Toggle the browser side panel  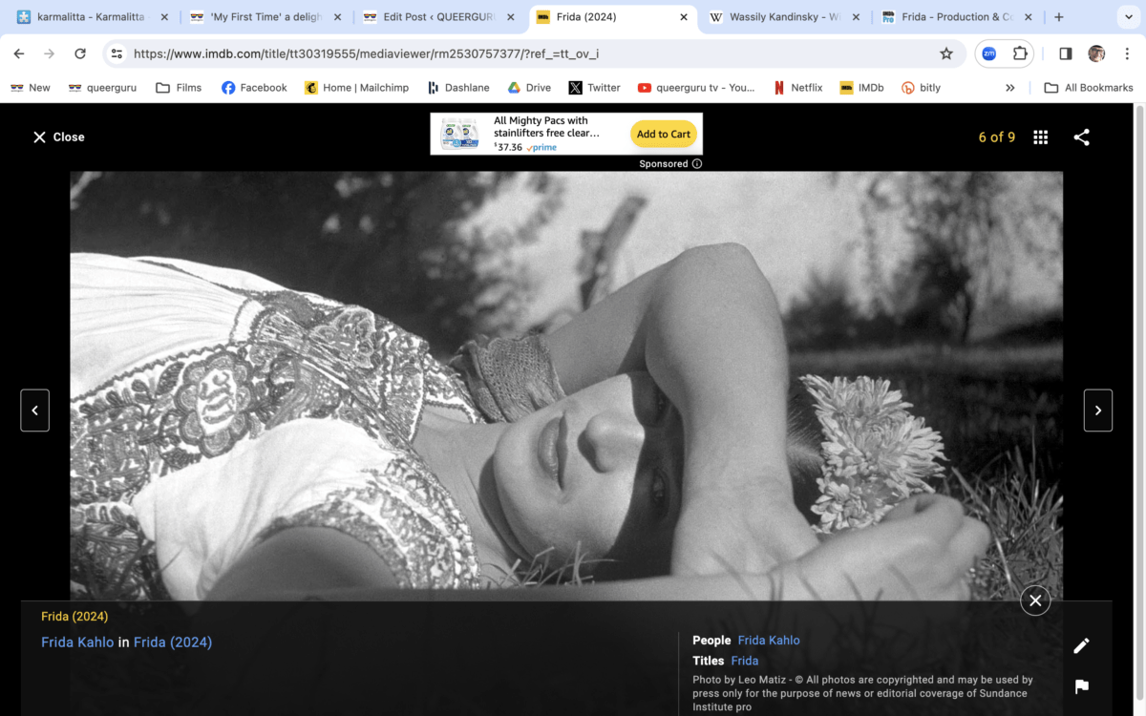1066,53
